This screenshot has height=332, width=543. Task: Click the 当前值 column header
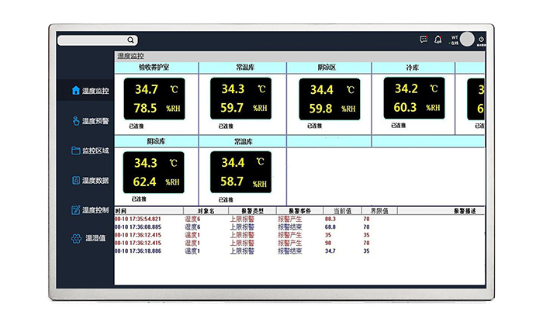(x=343, y=211)
